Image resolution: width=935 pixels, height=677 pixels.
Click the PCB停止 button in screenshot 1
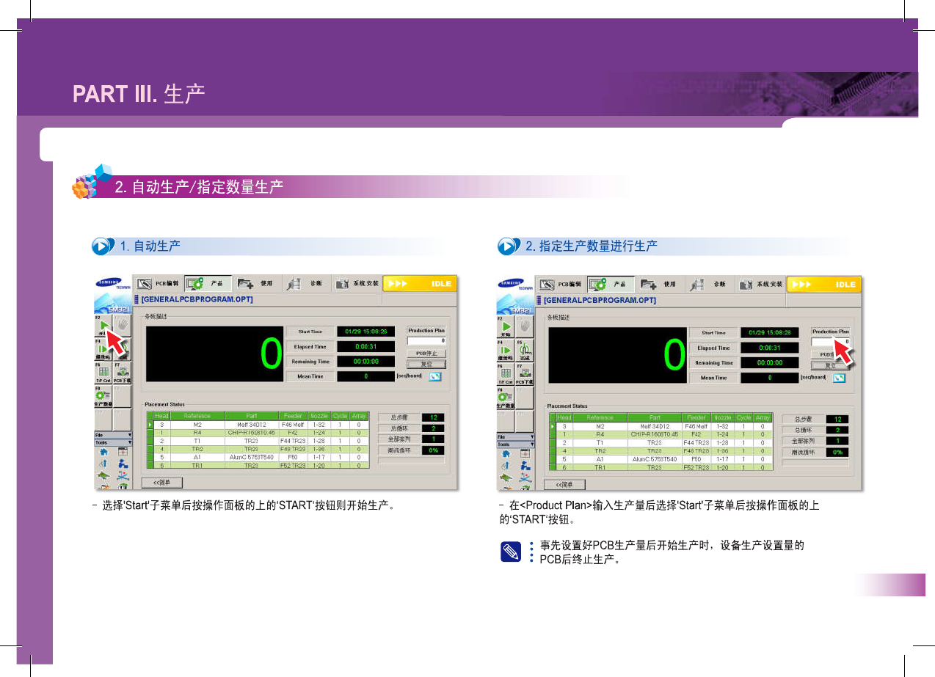(x=426, y=354)
